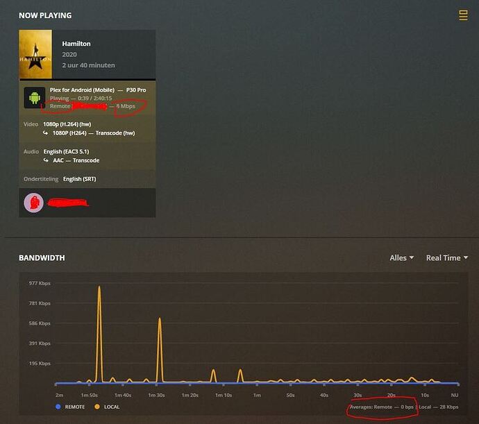Click the 'English (SRT)' subtitle value
This screenshot has width=479, height=424.
click(79, 179)
